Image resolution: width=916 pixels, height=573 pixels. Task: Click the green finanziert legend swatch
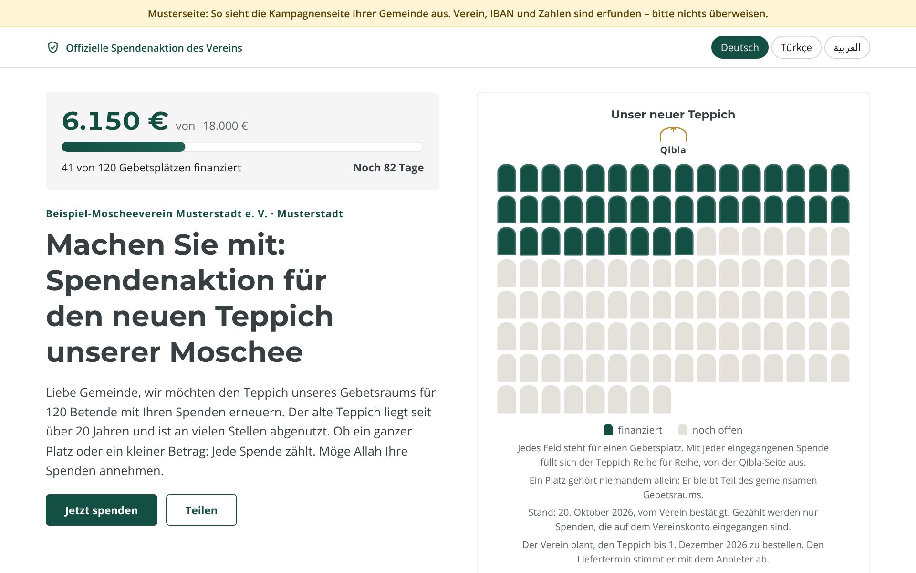coord(608,430)
